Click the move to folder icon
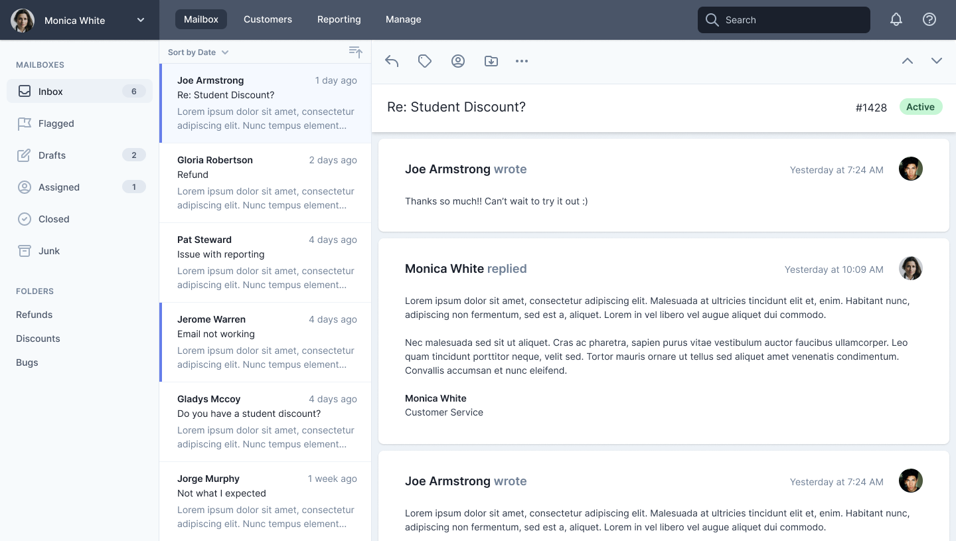This screenshot has height=541, width=956. [491, 61]
